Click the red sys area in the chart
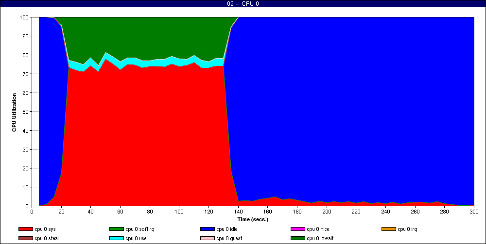The image size is (486, 244). pyautogui.click(x=146, y=136)
